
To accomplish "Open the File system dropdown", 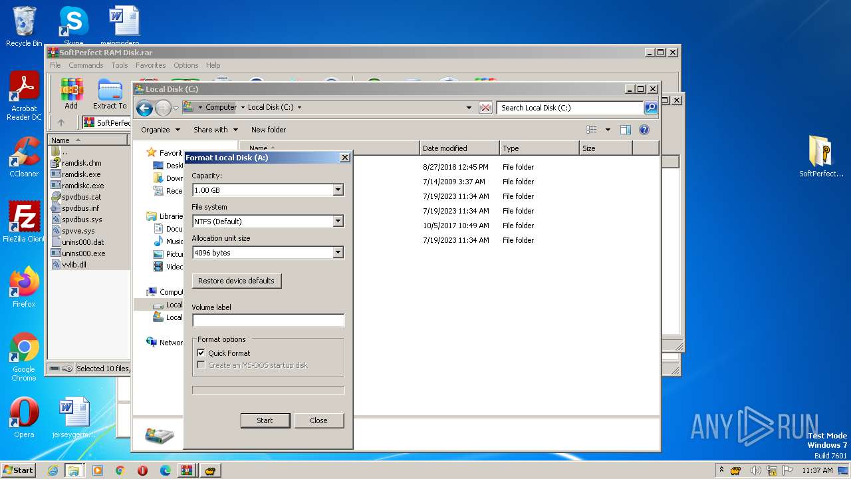I will click(338, 222).
